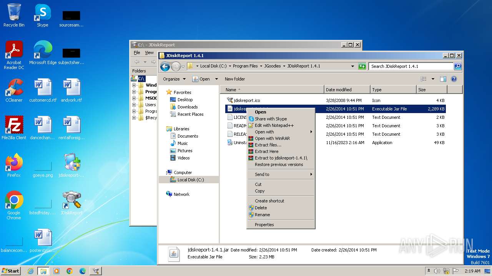Image resolution: width=492 pixels, height=276 pixels.
Task: Open CCleaner desktop shortcut
Action: point(14,90)
